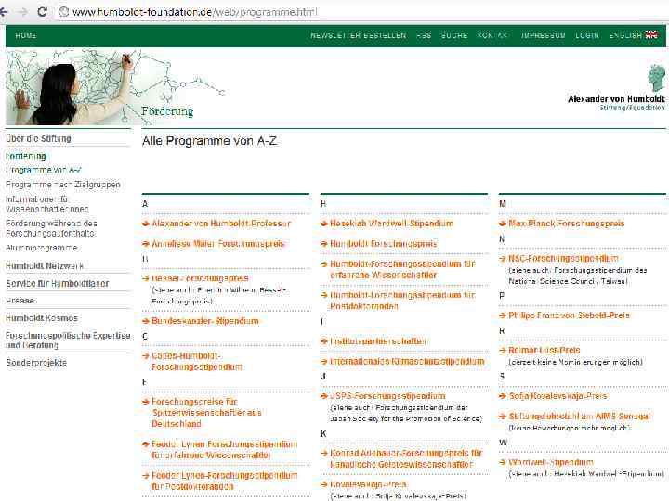Open Kovalevskaja-Preis link under K
Viewport: 669px width, 501px height.
coord(368,484)
